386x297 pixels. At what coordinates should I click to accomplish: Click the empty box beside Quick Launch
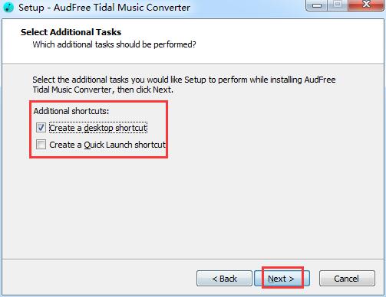pyautogui.click(x=41, y=145)
